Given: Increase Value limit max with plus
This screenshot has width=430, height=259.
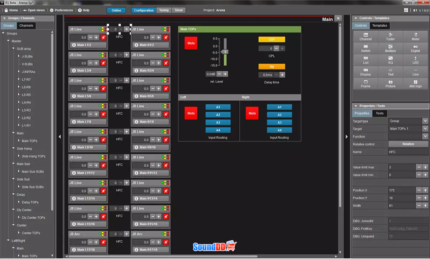Looking at the screenshot, I should coord(425,167).
